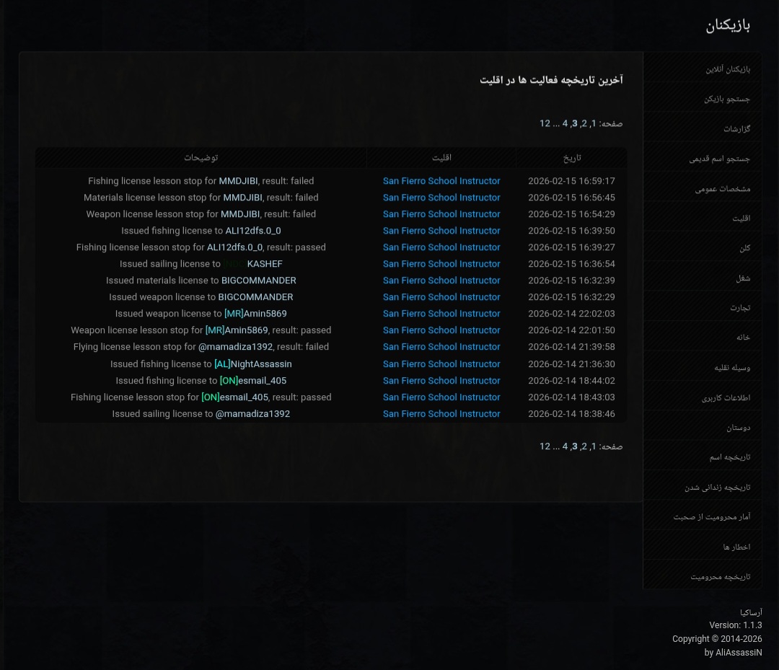Go to the گزارشات sidebar section

(736, 129)
